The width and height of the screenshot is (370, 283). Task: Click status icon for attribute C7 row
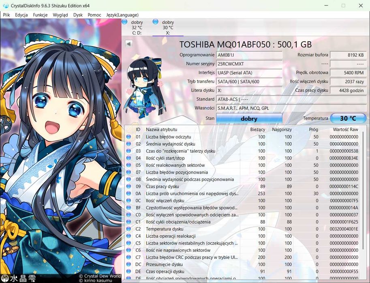click(128, 257)
